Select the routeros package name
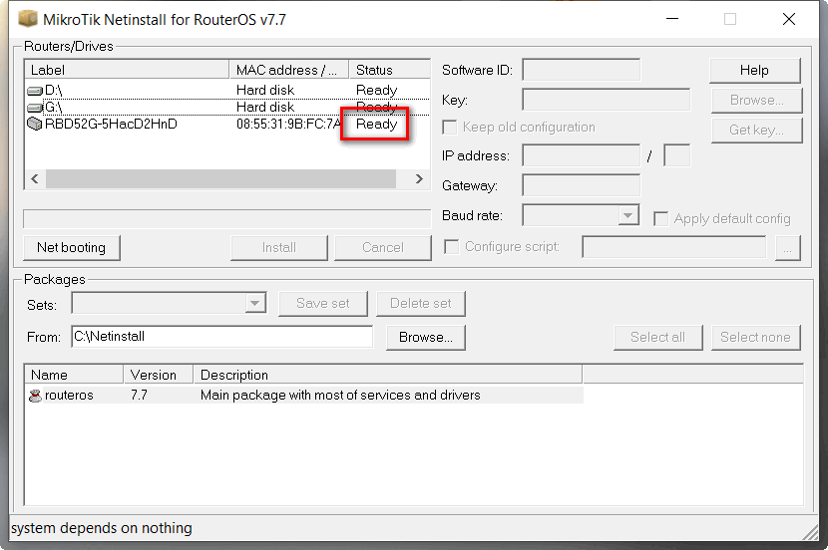 click(69, 396)
